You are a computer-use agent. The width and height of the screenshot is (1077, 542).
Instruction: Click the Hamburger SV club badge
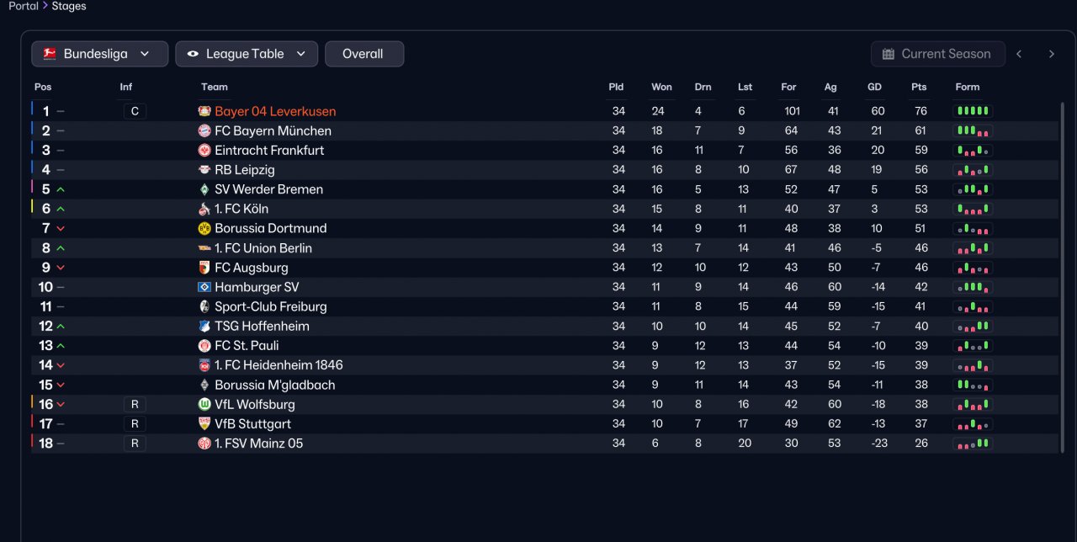(204, 287)
